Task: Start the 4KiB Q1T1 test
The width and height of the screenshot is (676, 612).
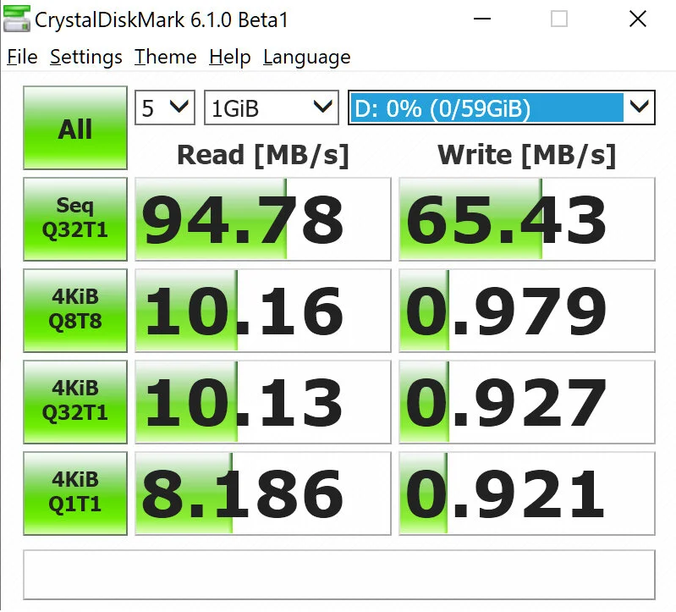Action: (75, 493)
